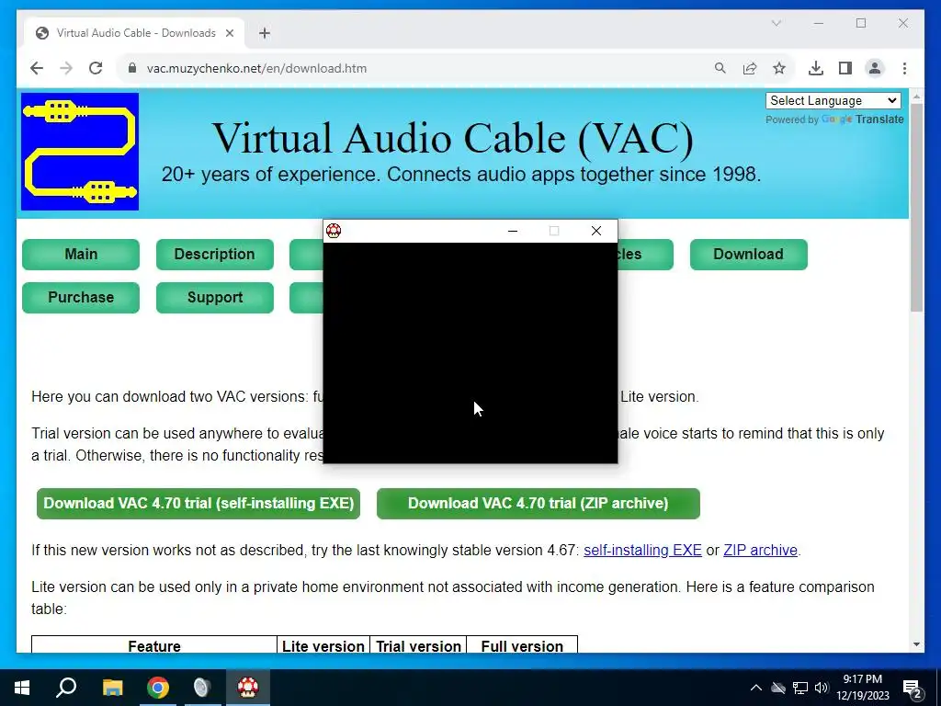Bookmark this page with the star icon
This screenshot has height=706, width=941.
pos(779,68)
